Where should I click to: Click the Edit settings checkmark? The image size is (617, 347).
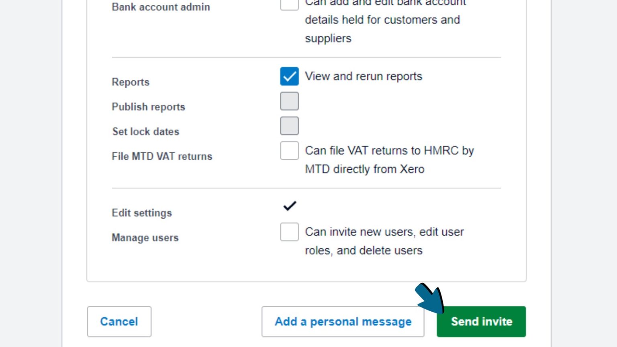(x=289, y=205)
